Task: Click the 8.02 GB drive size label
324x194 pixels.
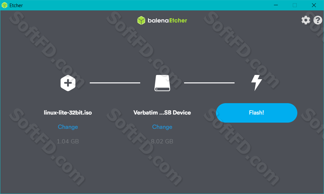Action: point(162,141)
